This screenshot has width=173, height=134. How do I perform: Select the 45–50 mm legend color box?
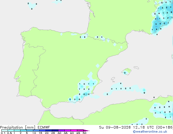[80, 130]
